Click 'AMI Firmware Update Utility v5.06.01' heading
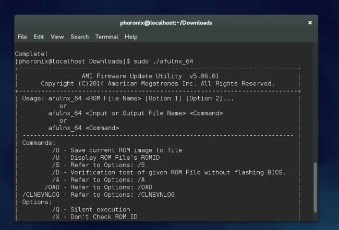 coord(150,76)
